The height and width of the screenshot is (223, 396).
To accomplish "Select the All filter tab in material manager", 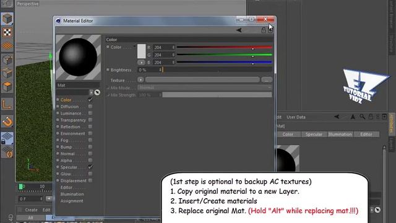I will 30,217.
